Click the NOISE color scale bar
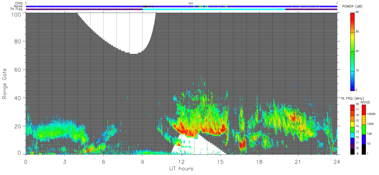Viewport: 379px width, 175px height. click(x=363, y=129)
